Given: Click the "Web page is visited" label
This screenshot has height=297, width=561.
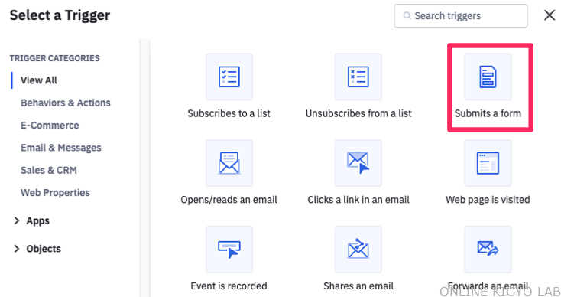Looking at the screenshot, I should click(x=488, y=200).
